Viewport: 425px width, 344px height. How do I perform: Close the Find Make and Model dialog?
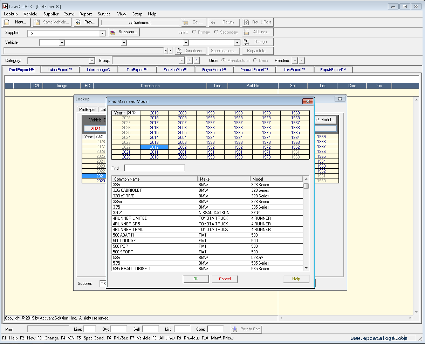tap(308, 101)
